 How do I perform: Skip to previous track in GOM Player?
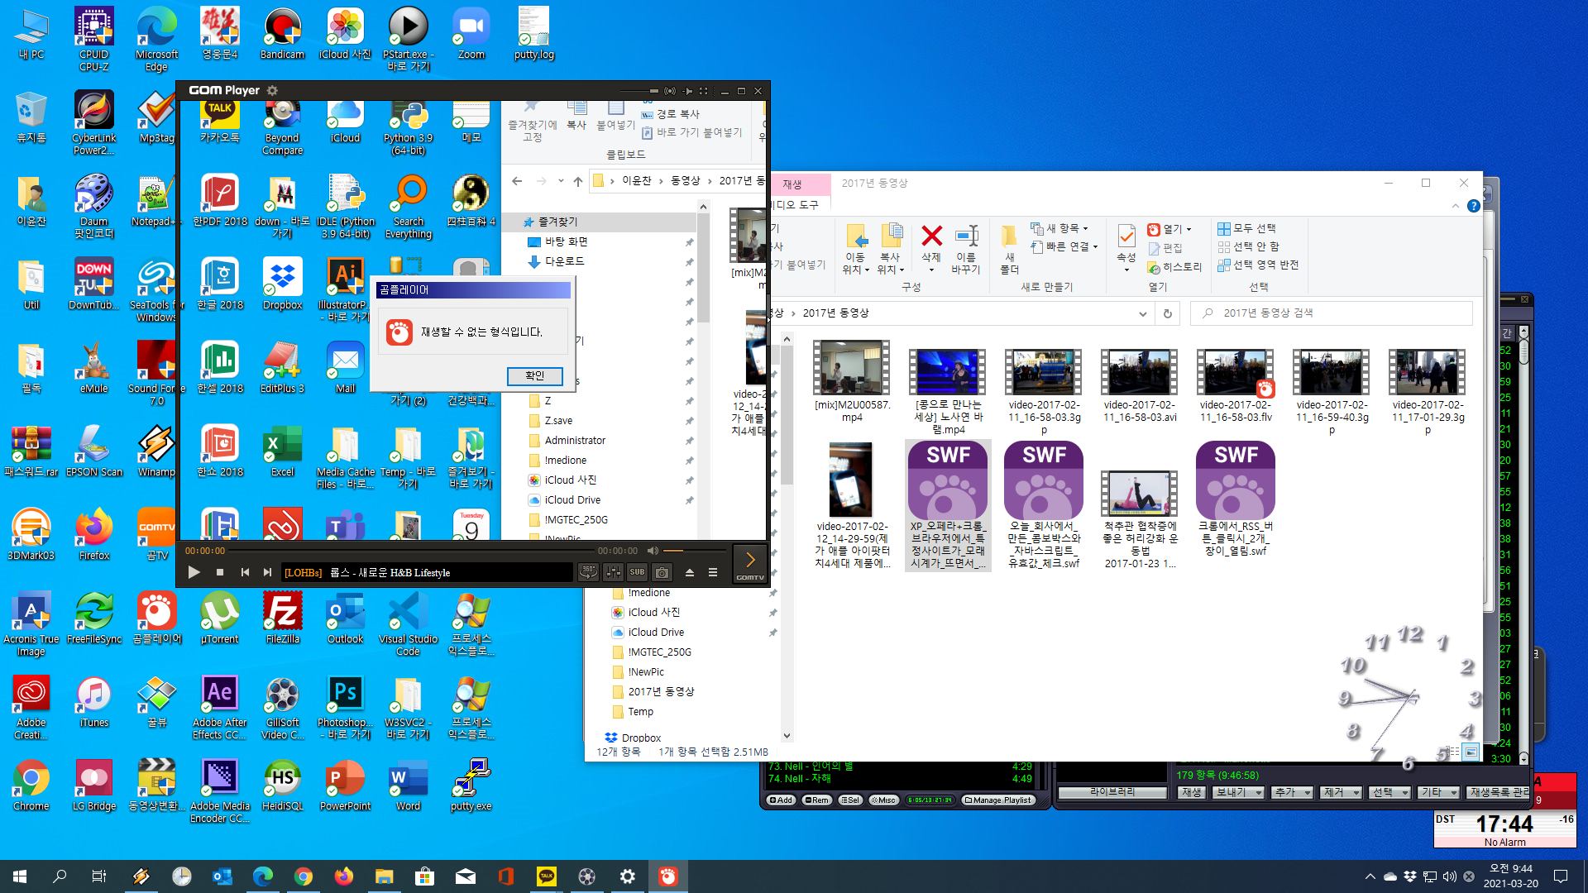245,572
